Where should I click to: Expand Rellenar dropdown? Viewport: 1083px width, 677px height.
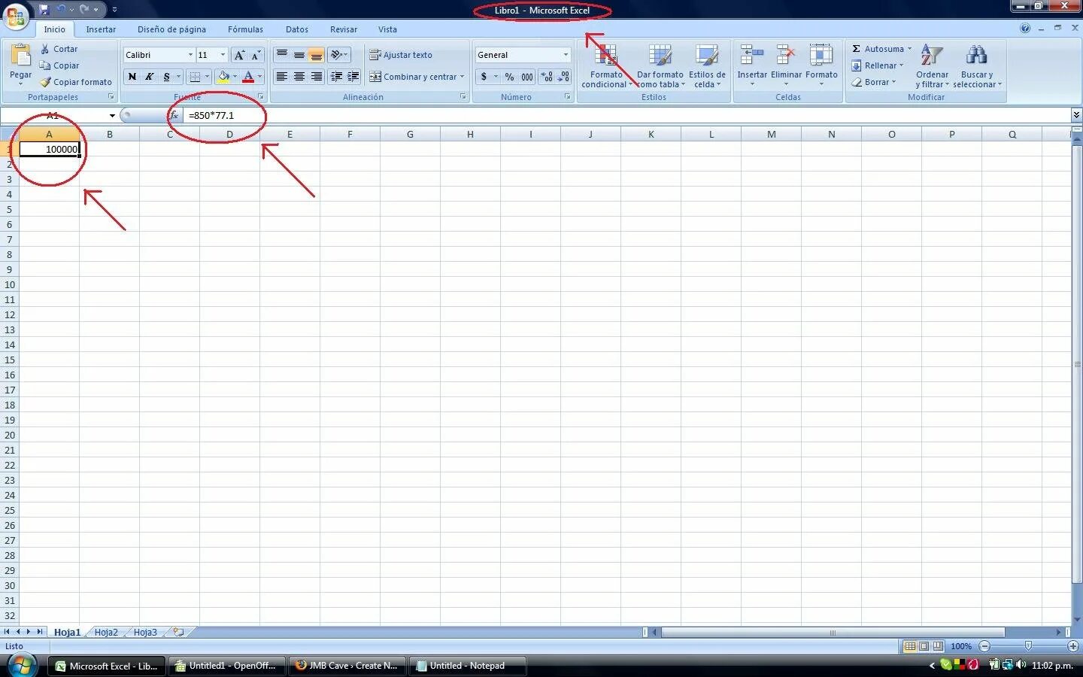901,65
